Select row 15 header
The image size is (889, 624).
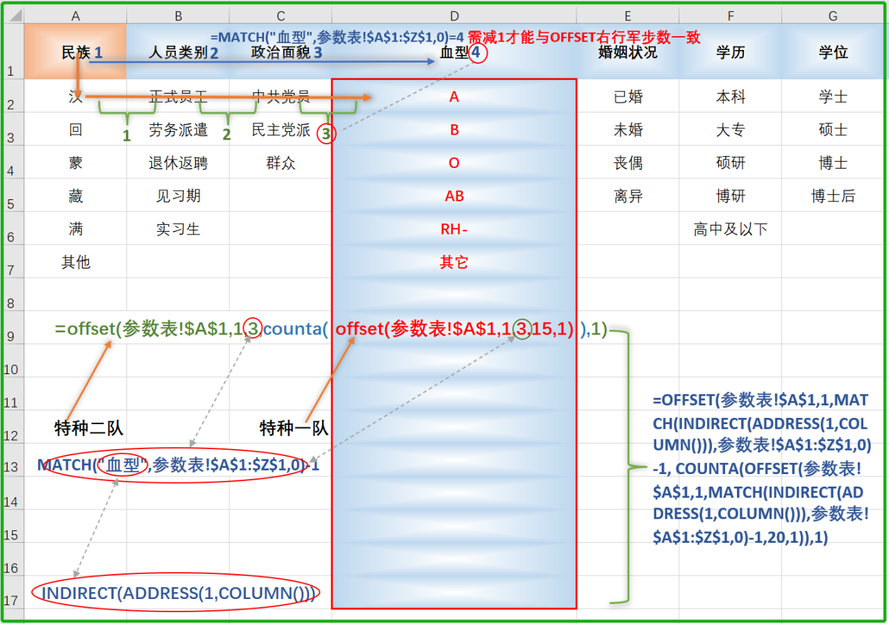13,525
